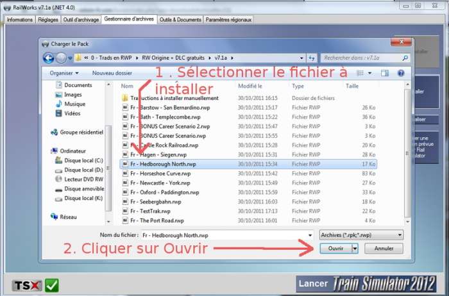The width and height of the screenshot is (449, 296).
Task: Sort by Taille column header
Action: (352, 86)
